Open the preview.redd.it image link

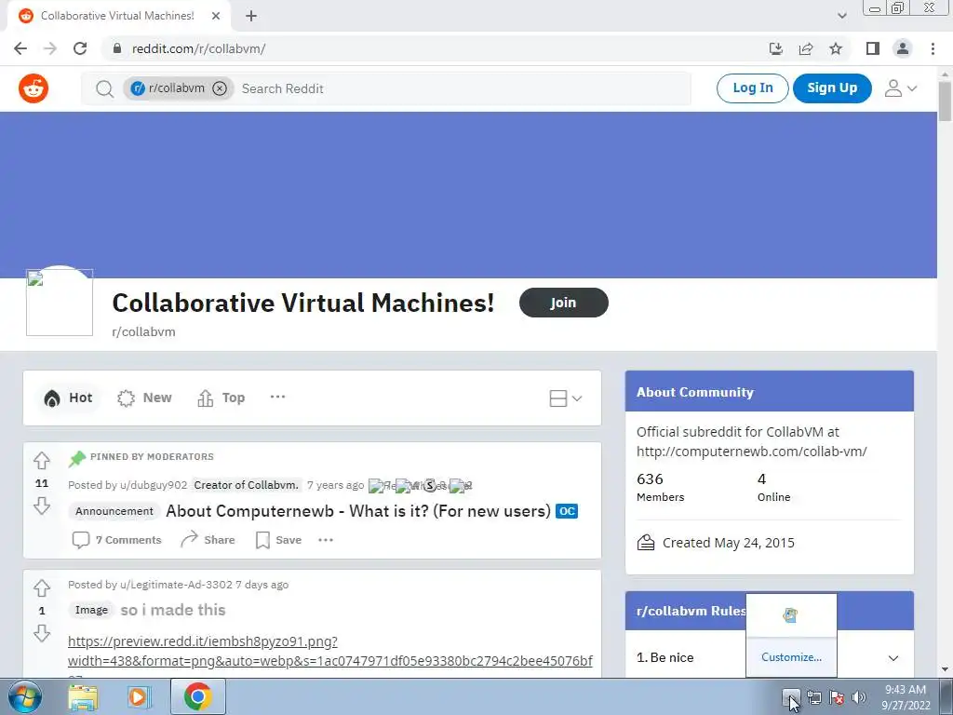click(x=330, y=651)
